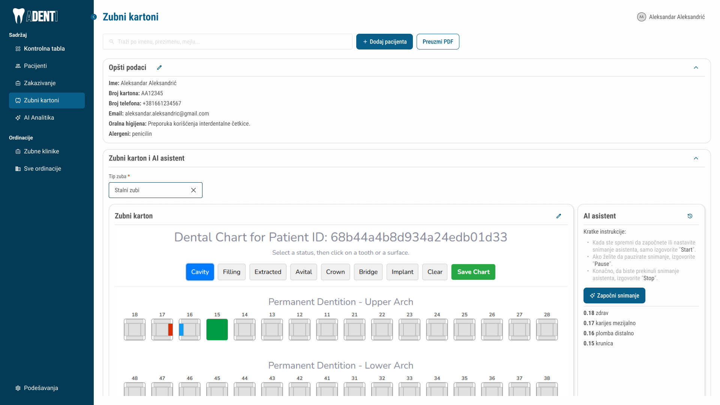Click the AI Analitika sparkle icon

(18, 118)
